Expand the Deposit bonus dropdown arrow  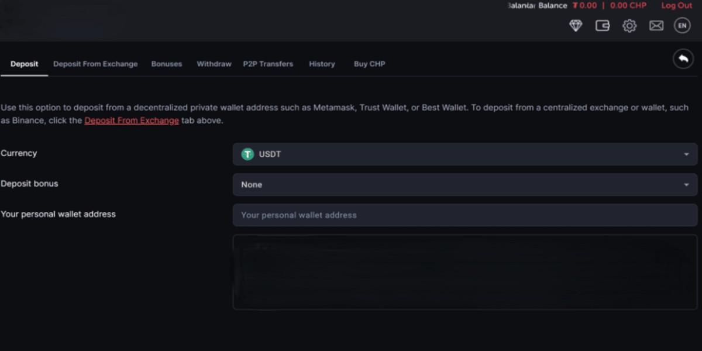pos(686,185)
